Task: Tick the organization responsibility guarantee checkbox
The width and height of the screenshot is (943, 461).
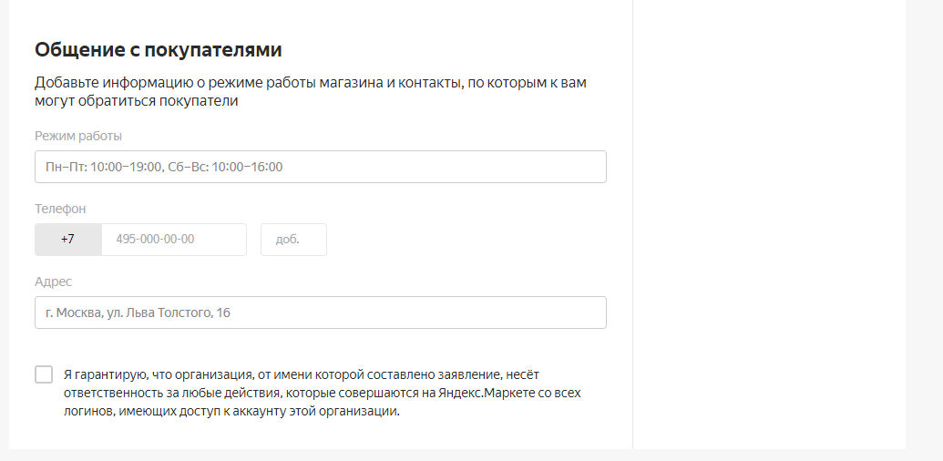Action: tap(44, 374)
